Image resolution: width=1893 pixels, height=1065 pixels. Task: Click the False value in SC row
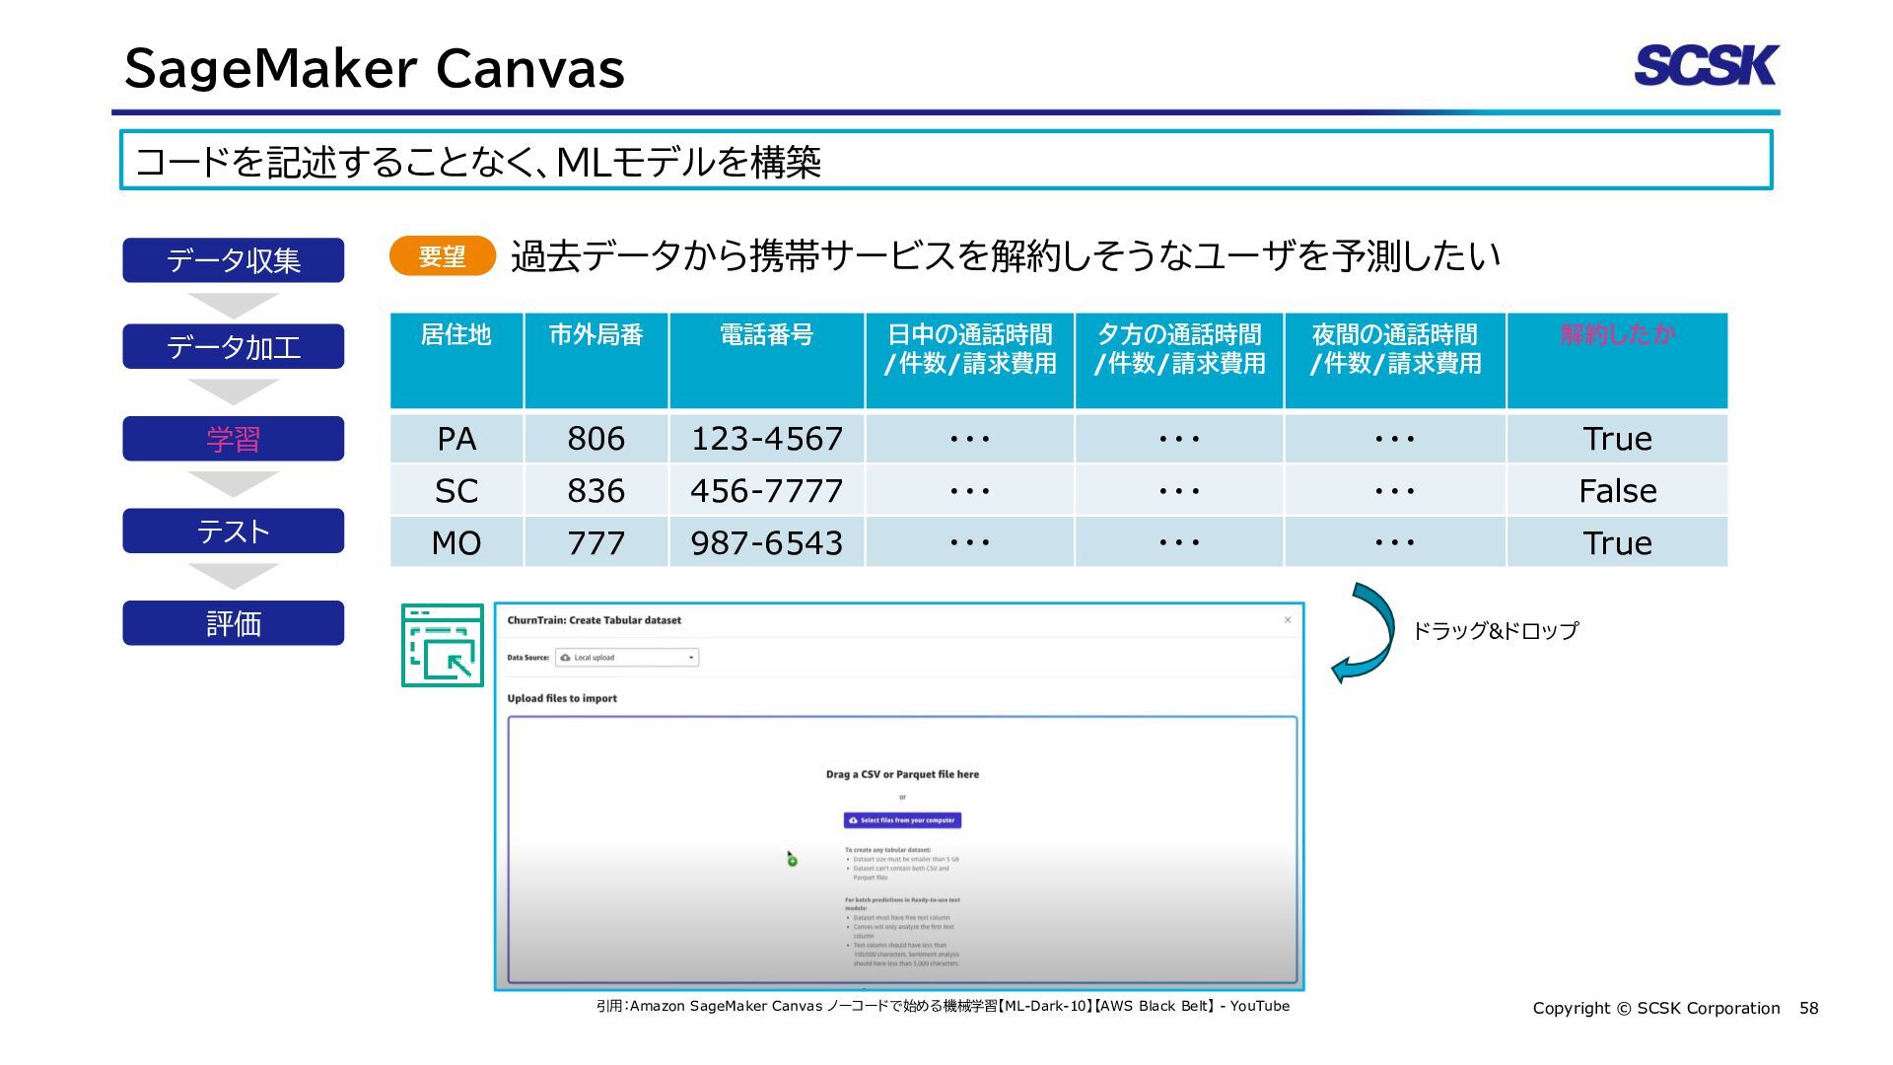[x=1618, y=491]
